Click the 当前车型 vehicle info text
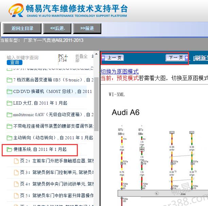This screenshot has height=206, width=208. tap(42, 40)
